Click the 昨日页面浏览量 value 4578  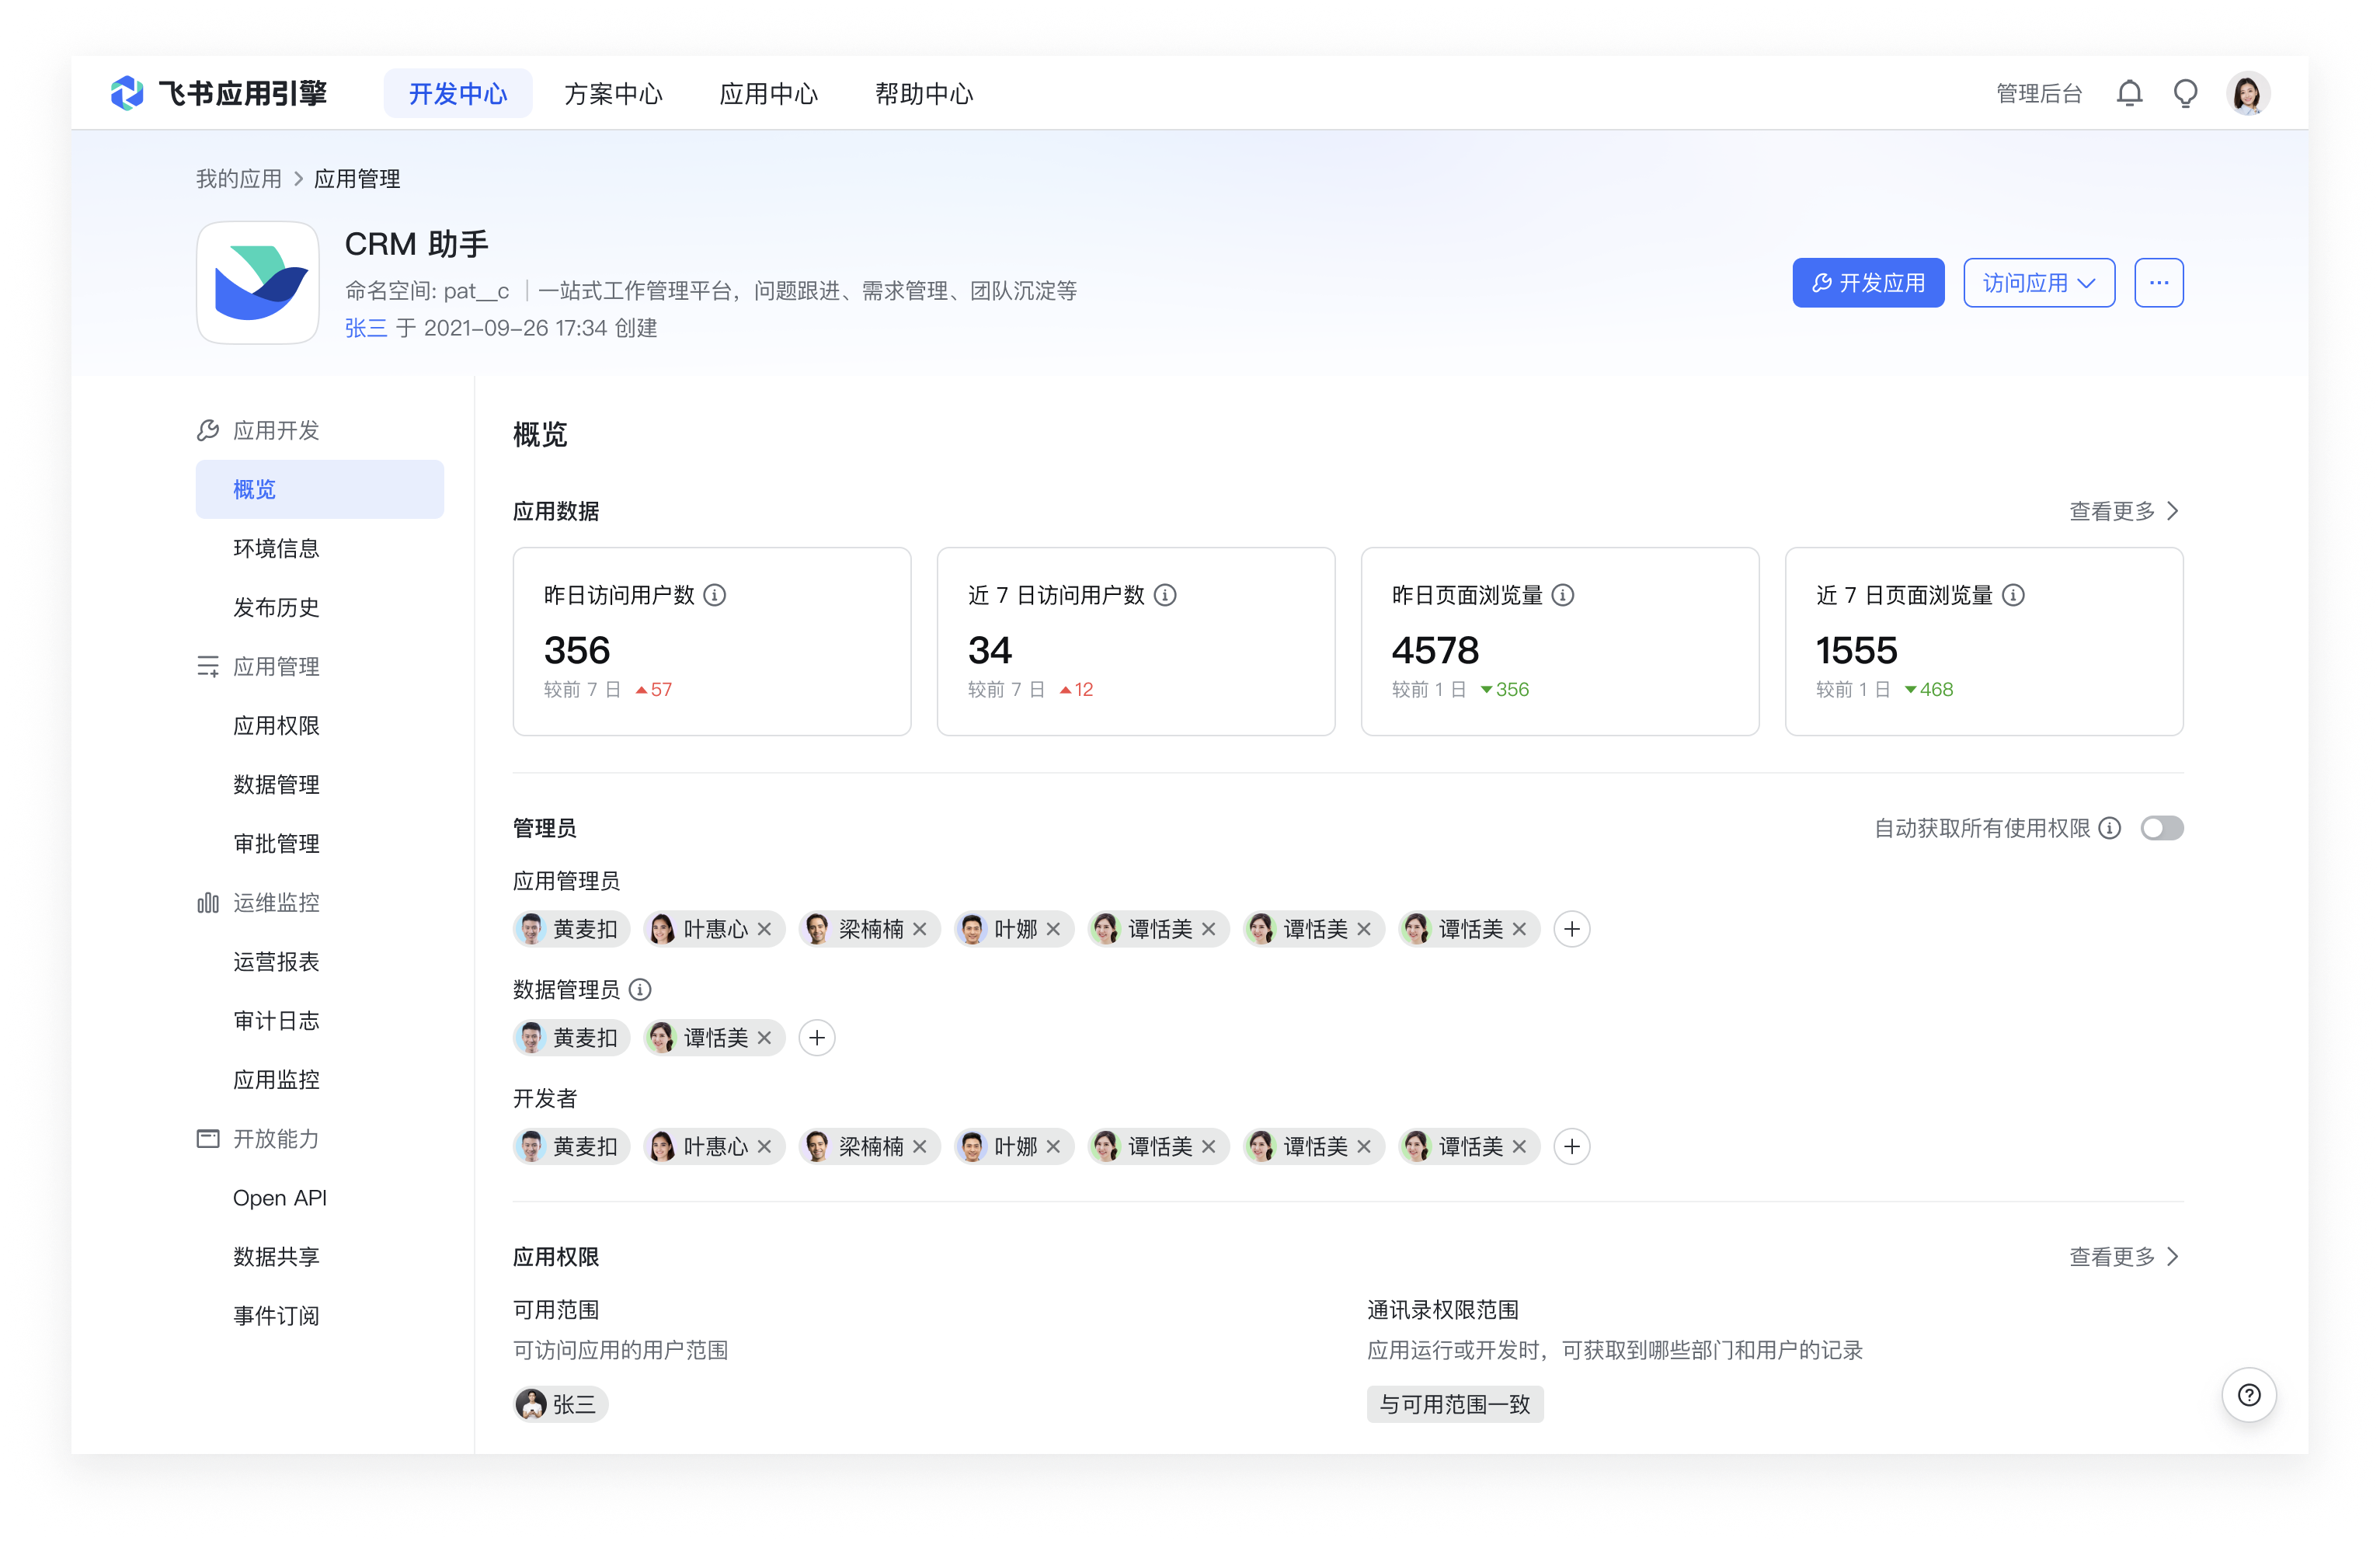[x=1435, y=650]
